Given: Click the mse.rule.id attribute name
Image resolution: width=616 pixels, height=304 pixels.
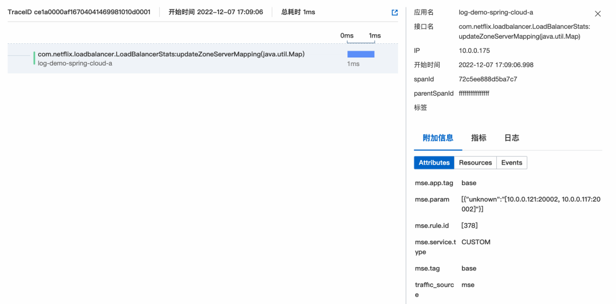Looking at the screenshot, I should [x=431, y=225].
